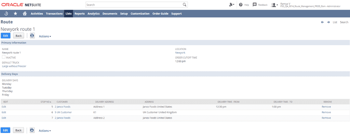
Task: Click the top blue Edit button
Action: 5,36
